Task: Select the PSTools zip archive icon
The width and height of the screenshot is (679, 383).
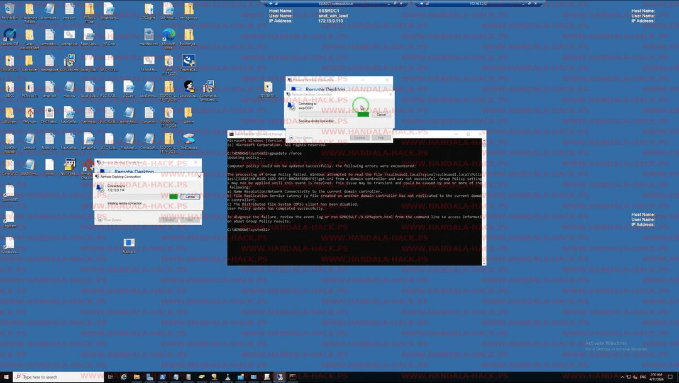Action: (89, 12)
